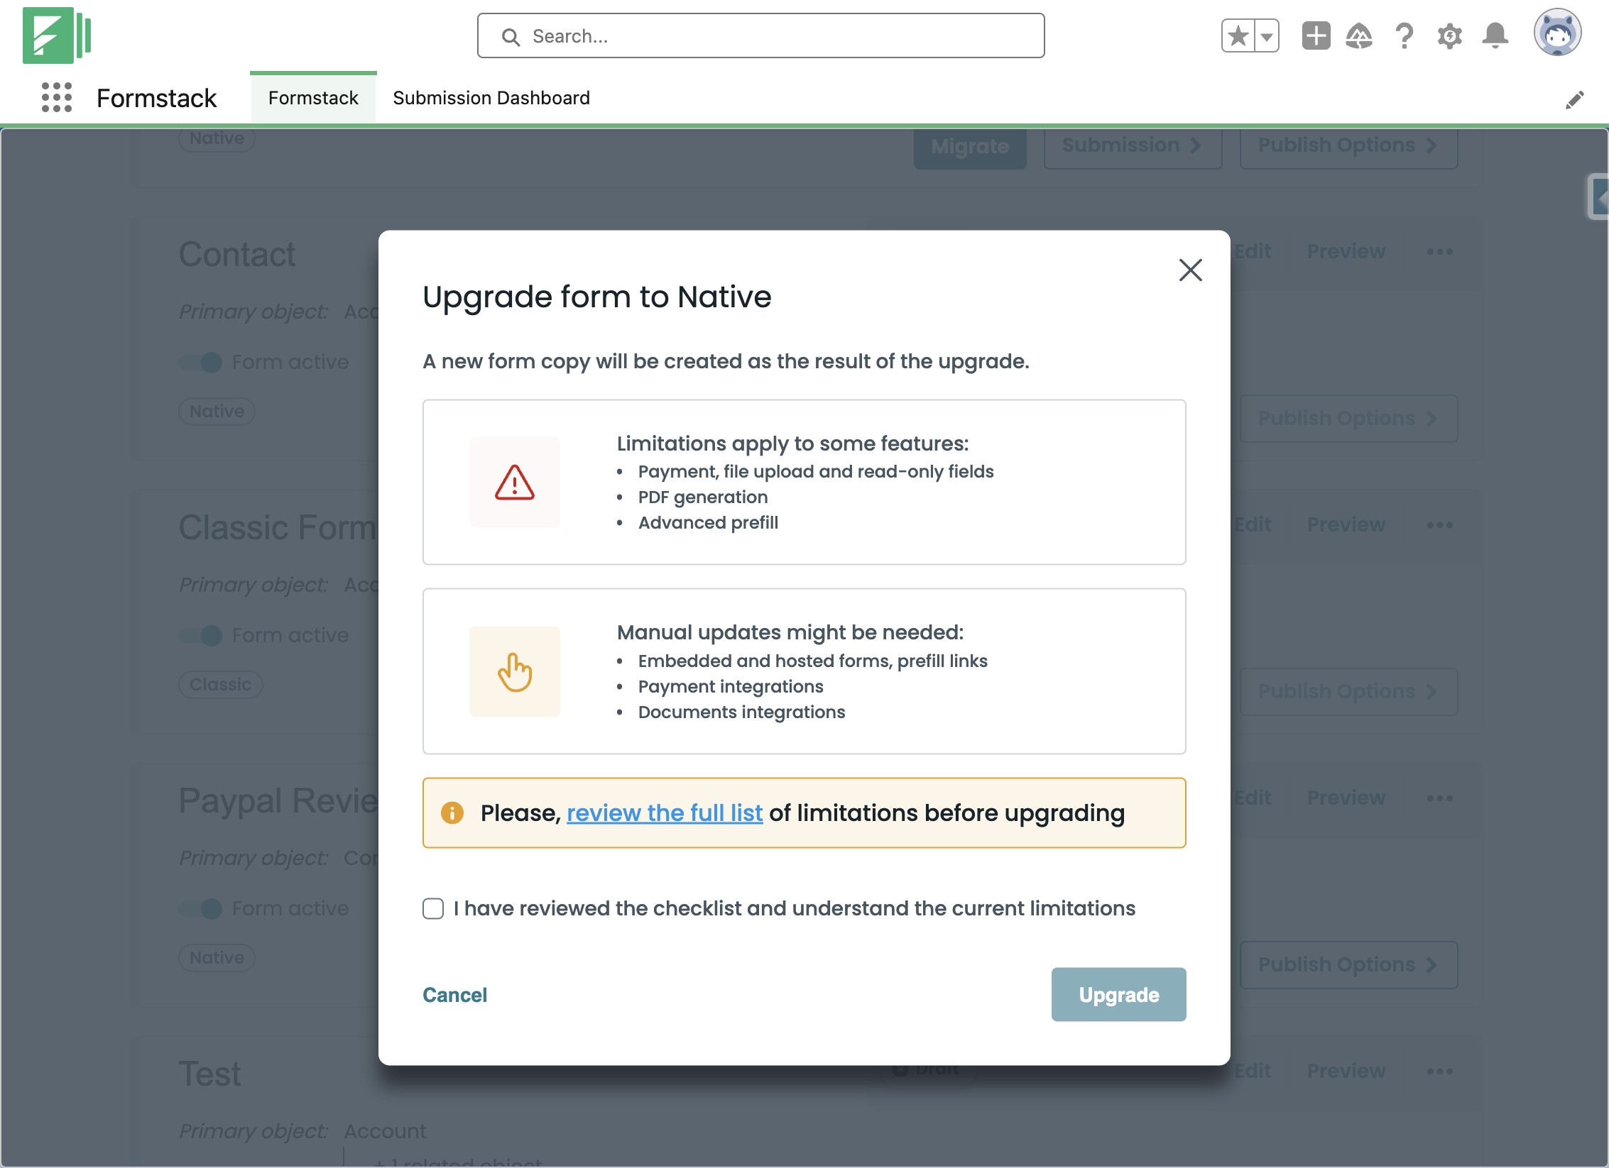Click the user avatar profile picture
The width and height of the screenshot is (1609, 1168).
click(1556, 33)
